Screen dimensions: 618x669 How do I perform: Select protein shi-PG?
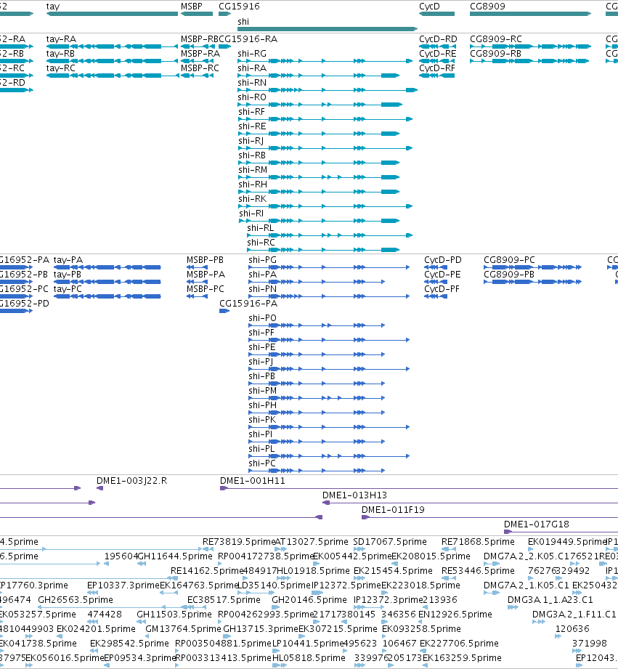[263, 260]
